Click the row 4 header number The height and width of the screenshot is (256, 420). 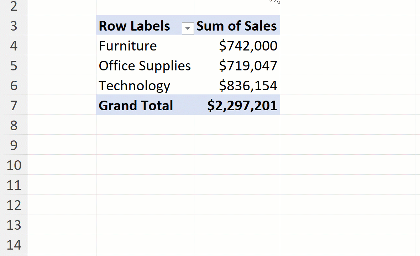pyautogui.click(x=14, y=46)
